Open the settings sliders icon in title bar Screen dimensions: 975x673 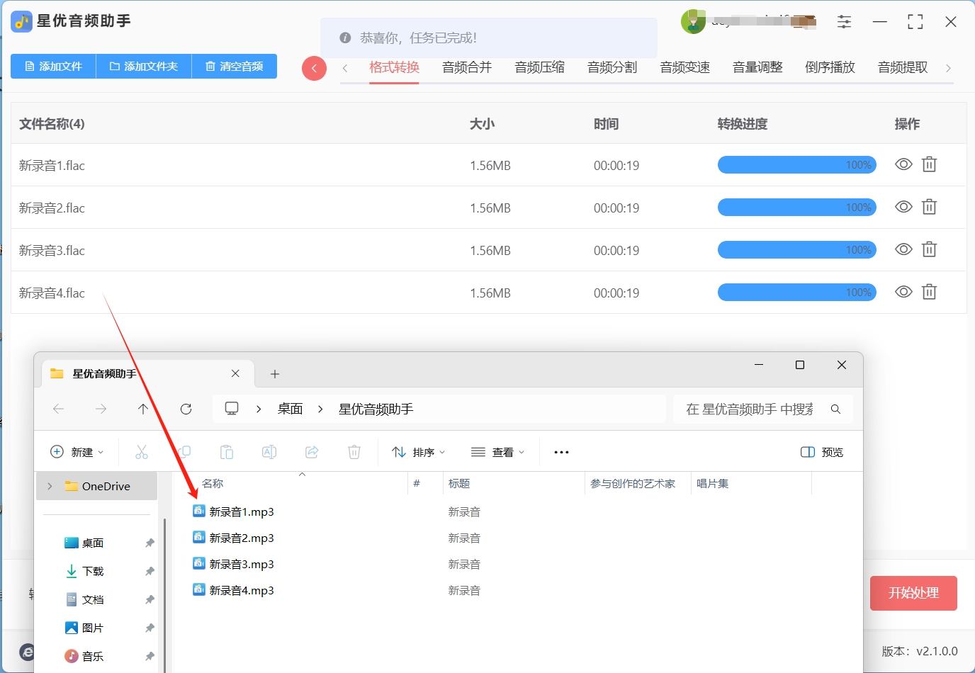point(844,22)
